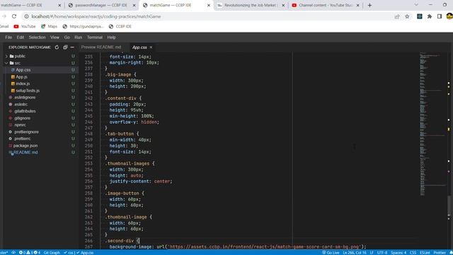Screen dimensions: 453x255
Task: Click errors and warnings status indicator
Action: pos(30,252)
